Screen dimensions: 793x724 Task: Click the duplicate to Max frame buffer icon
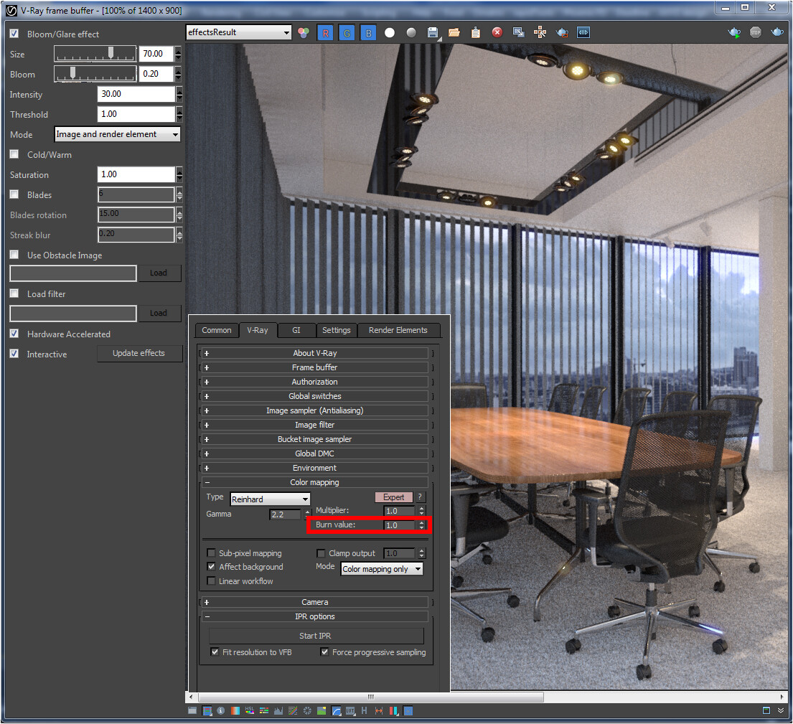click(518, 32)
